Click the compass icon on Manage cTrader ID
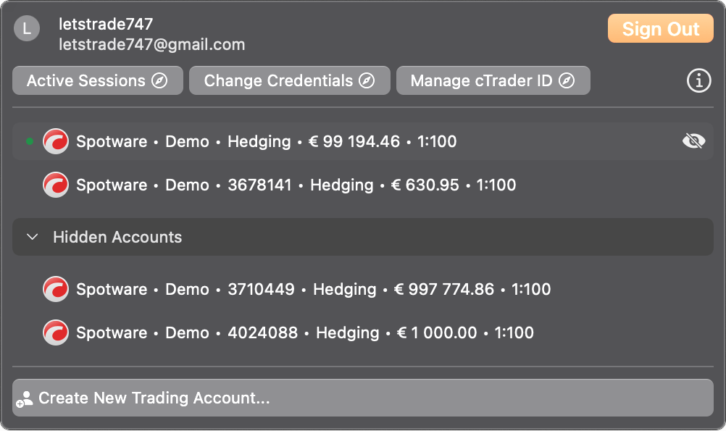726x431 pixels. point(567,80)
